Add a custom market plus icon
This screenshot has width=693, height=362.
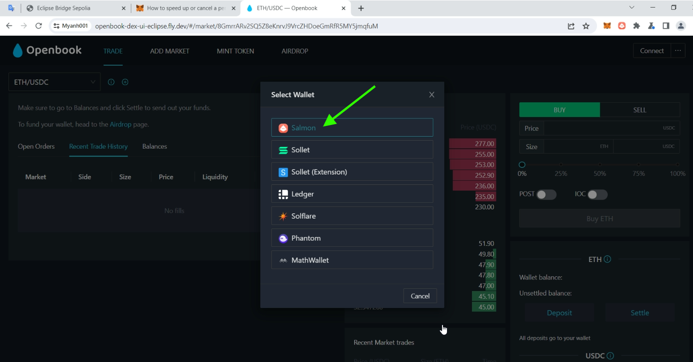click(125, 82)
